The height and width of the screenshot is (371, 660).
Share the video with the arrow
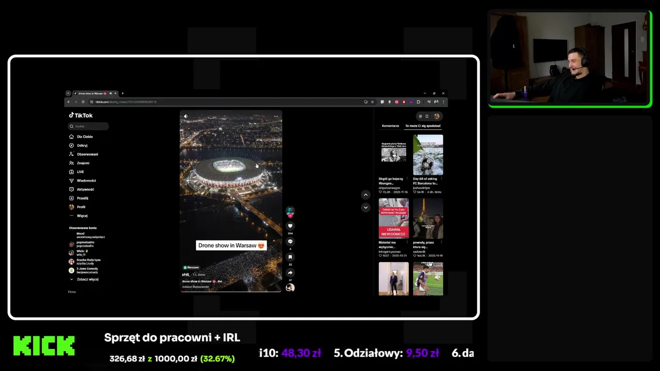290,273
